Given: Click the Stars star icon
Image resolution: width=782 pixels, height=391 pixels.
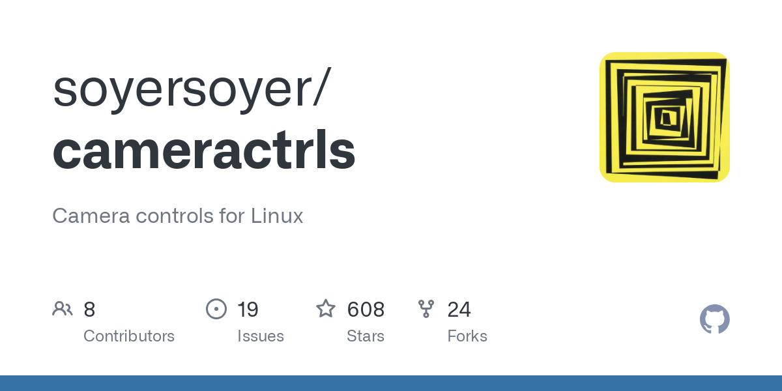Looking at the screenshot, I should tap(326, 308).
